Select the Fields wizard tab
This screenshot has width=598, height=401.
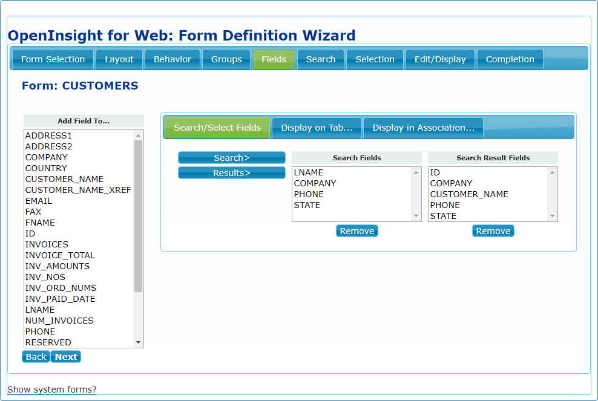click(274, 59)
